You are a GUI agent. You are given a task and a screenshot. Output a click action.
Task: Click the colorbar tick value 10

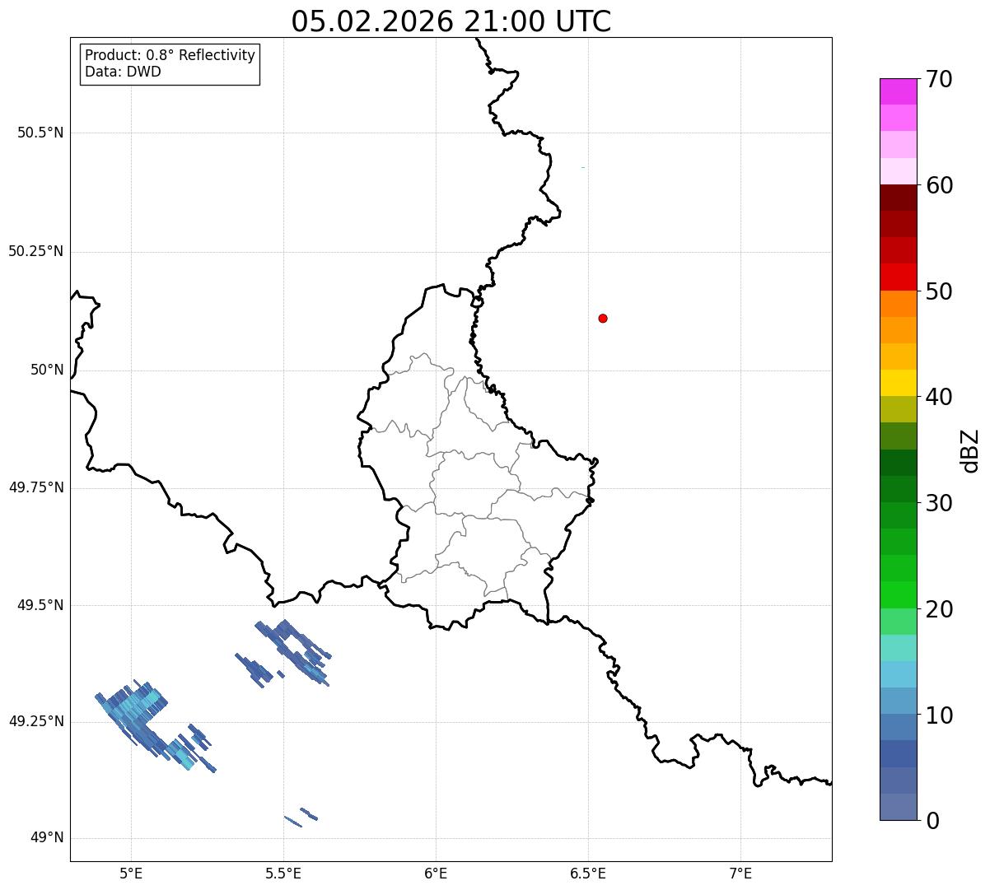click(938, 715)
